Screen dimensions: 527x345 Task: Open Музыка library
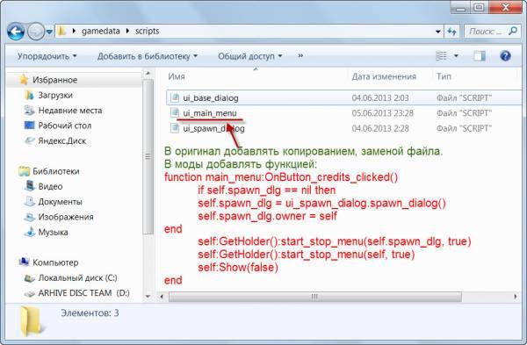(x=53, y=233)
